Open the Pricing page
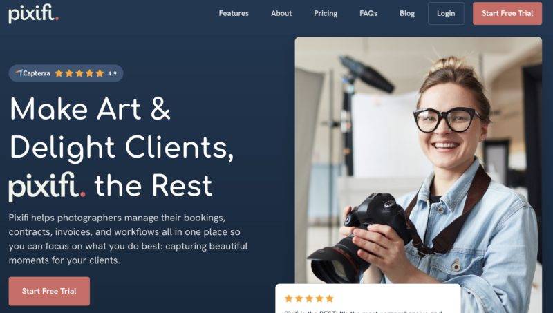The height and width of the screenshot is (313, 553). [x=326, y=13]
